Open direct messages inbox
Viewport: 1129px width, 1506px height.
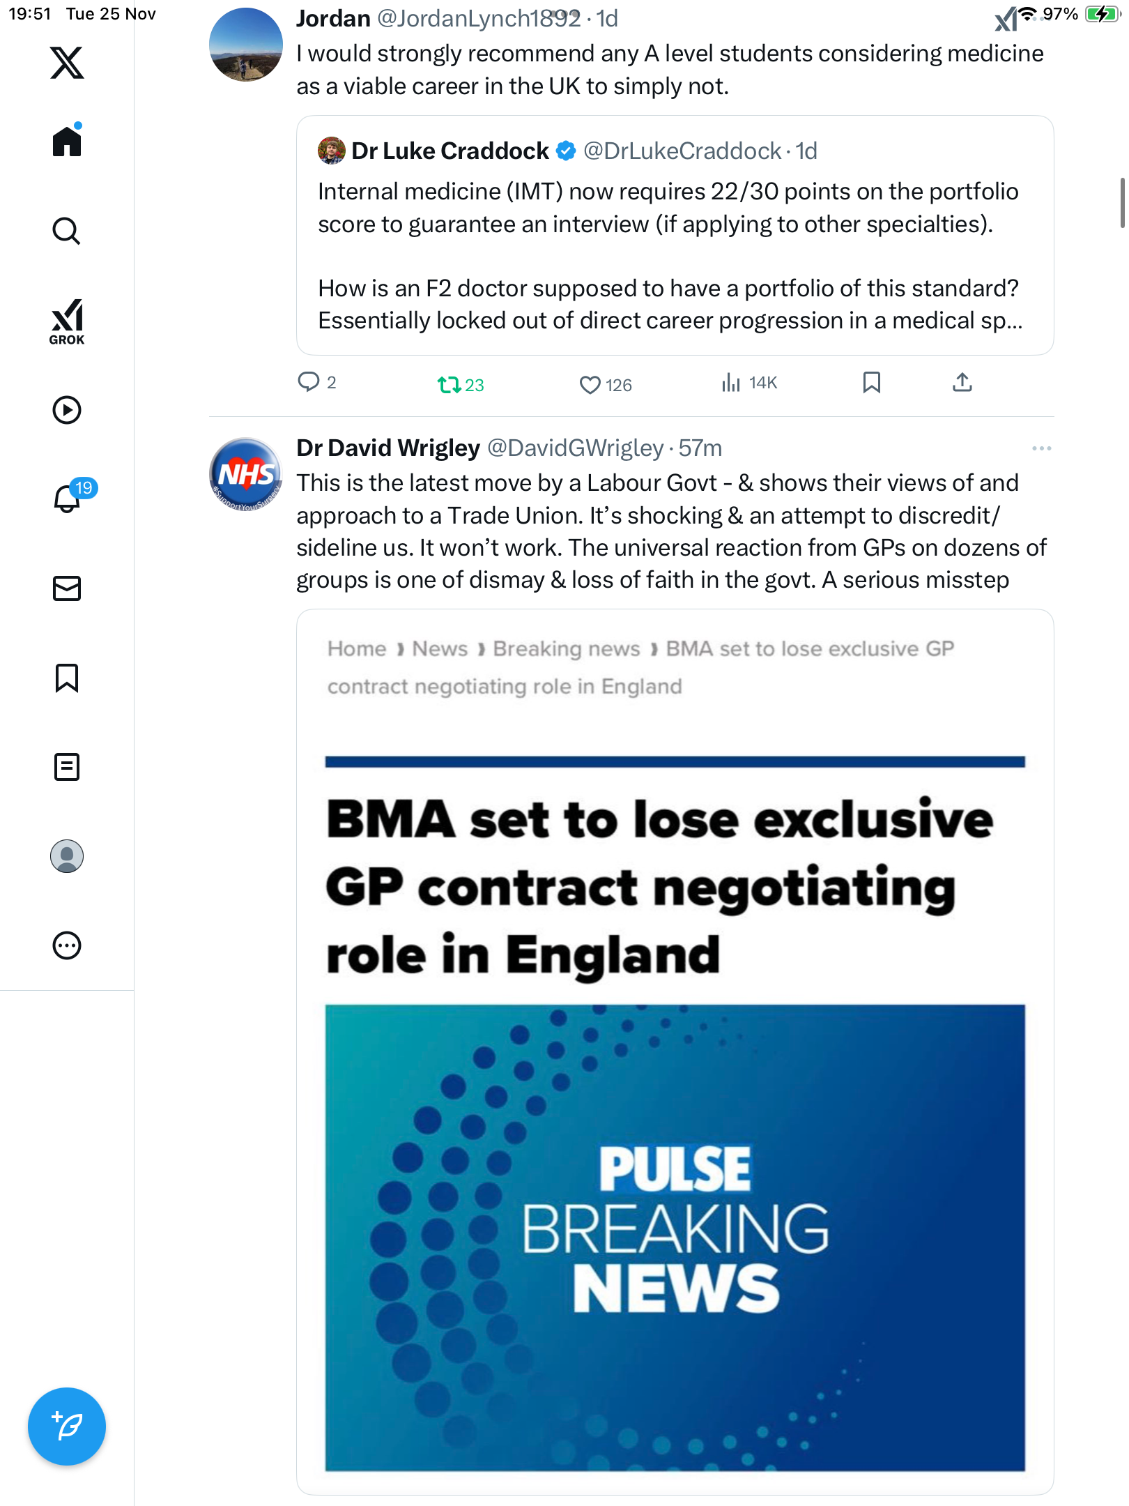[x=67, y=588]
